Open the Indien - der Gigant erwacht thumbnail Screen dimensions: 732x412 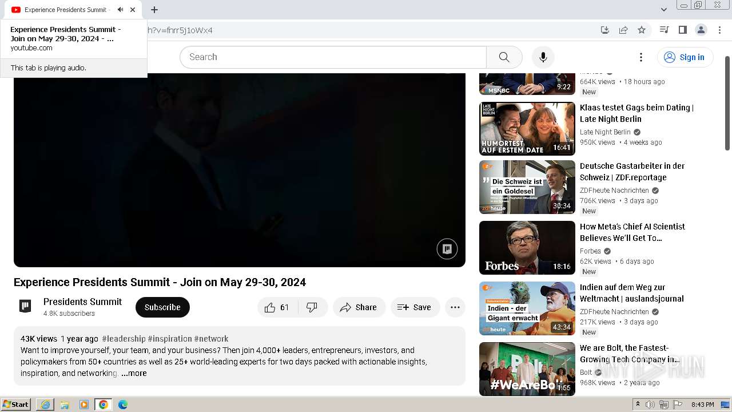click(527, 308)
